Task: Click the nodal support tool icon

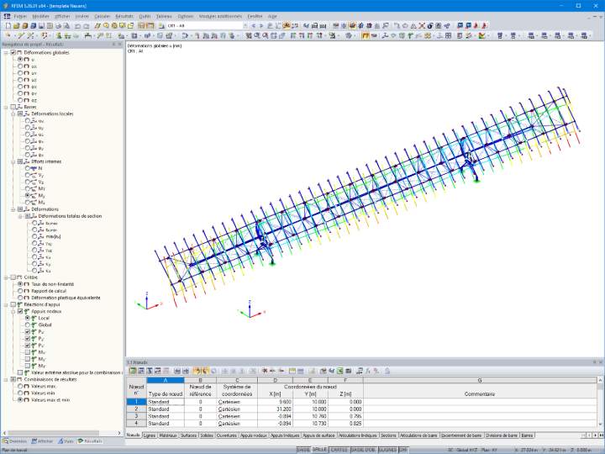Action: (x=59, y=36)
